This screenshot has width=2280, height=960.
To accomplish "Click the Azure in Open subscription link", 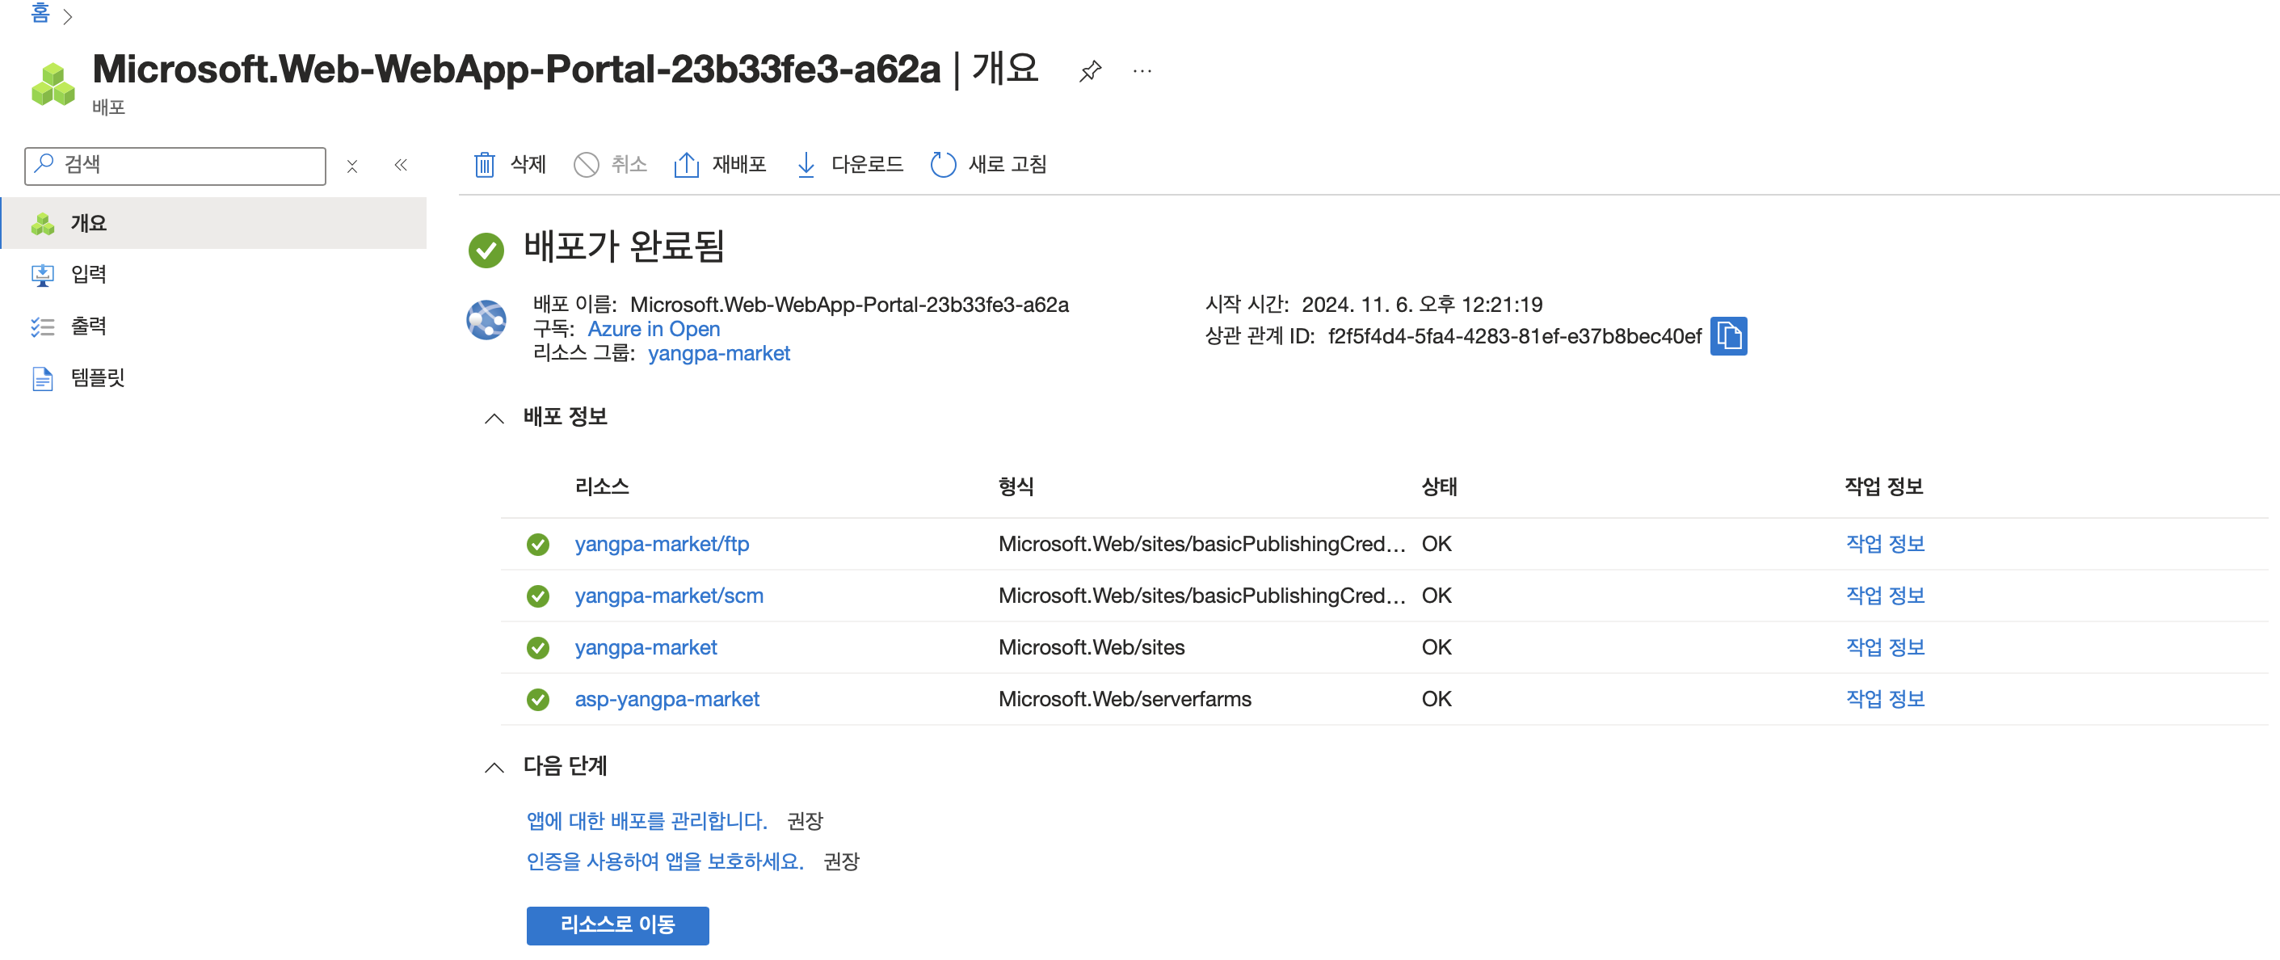I will pyautogui.click(x=653, y=330).
